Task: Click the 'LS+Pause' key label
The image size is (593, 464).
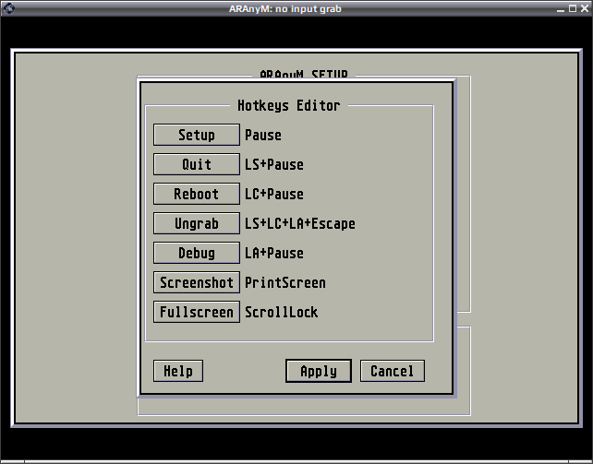Action: click(273, 164)
